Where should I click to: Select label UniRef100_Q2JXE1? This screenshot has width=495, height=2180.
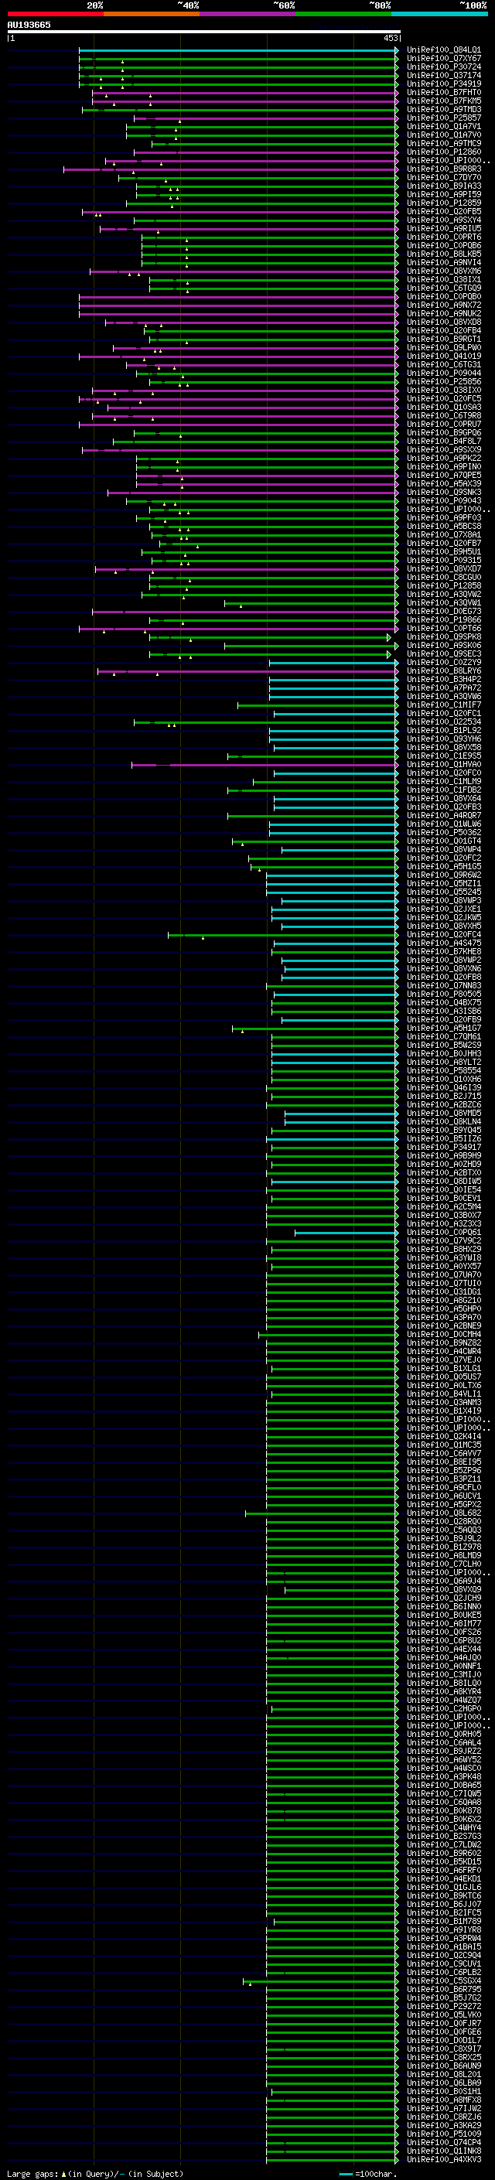[x=444, y=909]
